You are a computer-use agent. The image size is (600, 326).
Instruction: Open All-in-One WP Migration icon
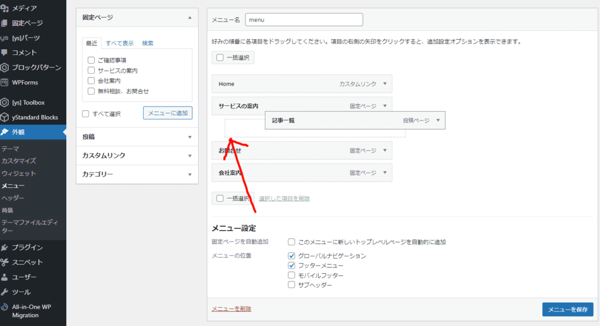tap(4, 307)
